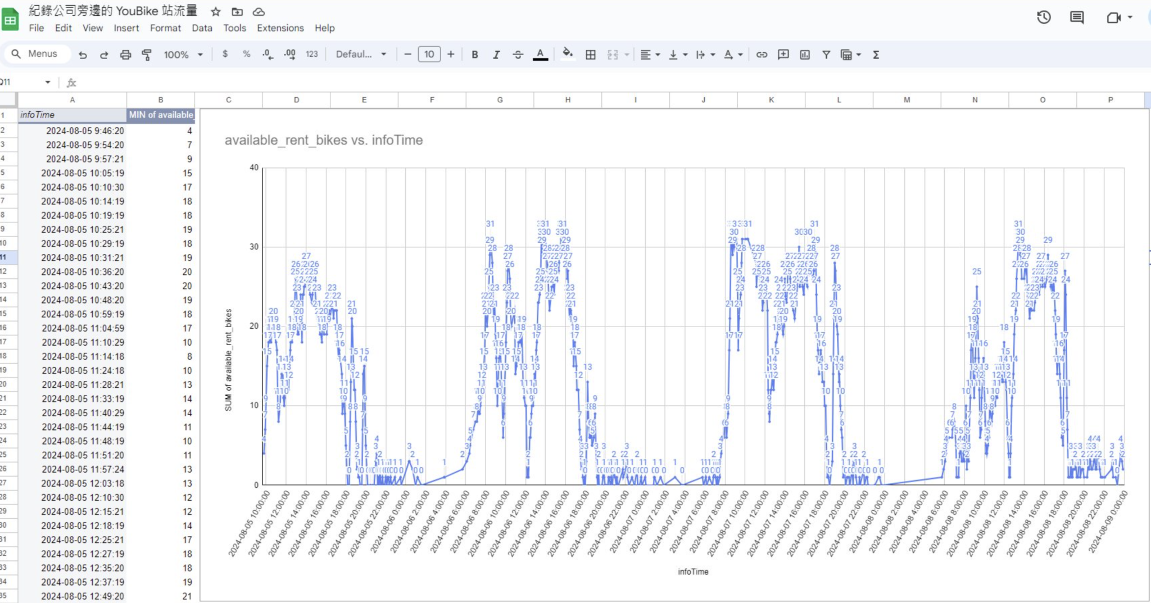Open the font family Default dropdown

coord(361,54)
